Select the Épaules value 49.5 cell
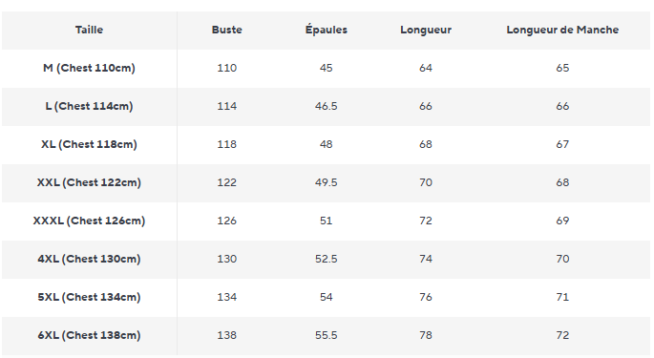 tap(327, 182)
